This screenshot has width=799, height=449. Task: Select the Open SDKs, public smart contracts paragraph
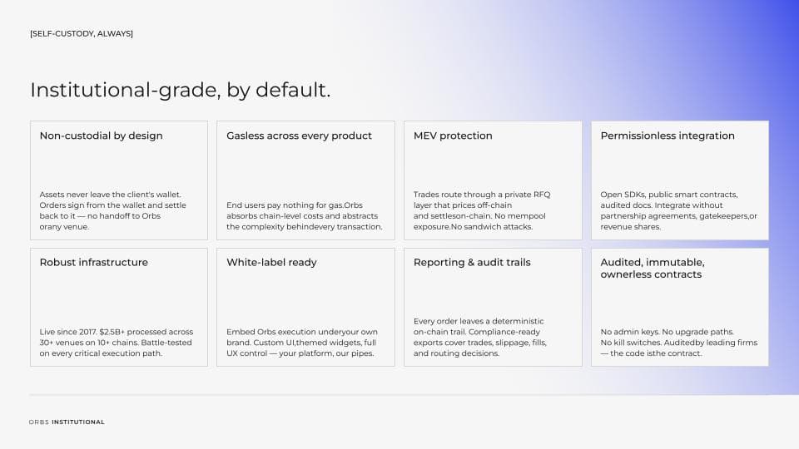(679, 210)
